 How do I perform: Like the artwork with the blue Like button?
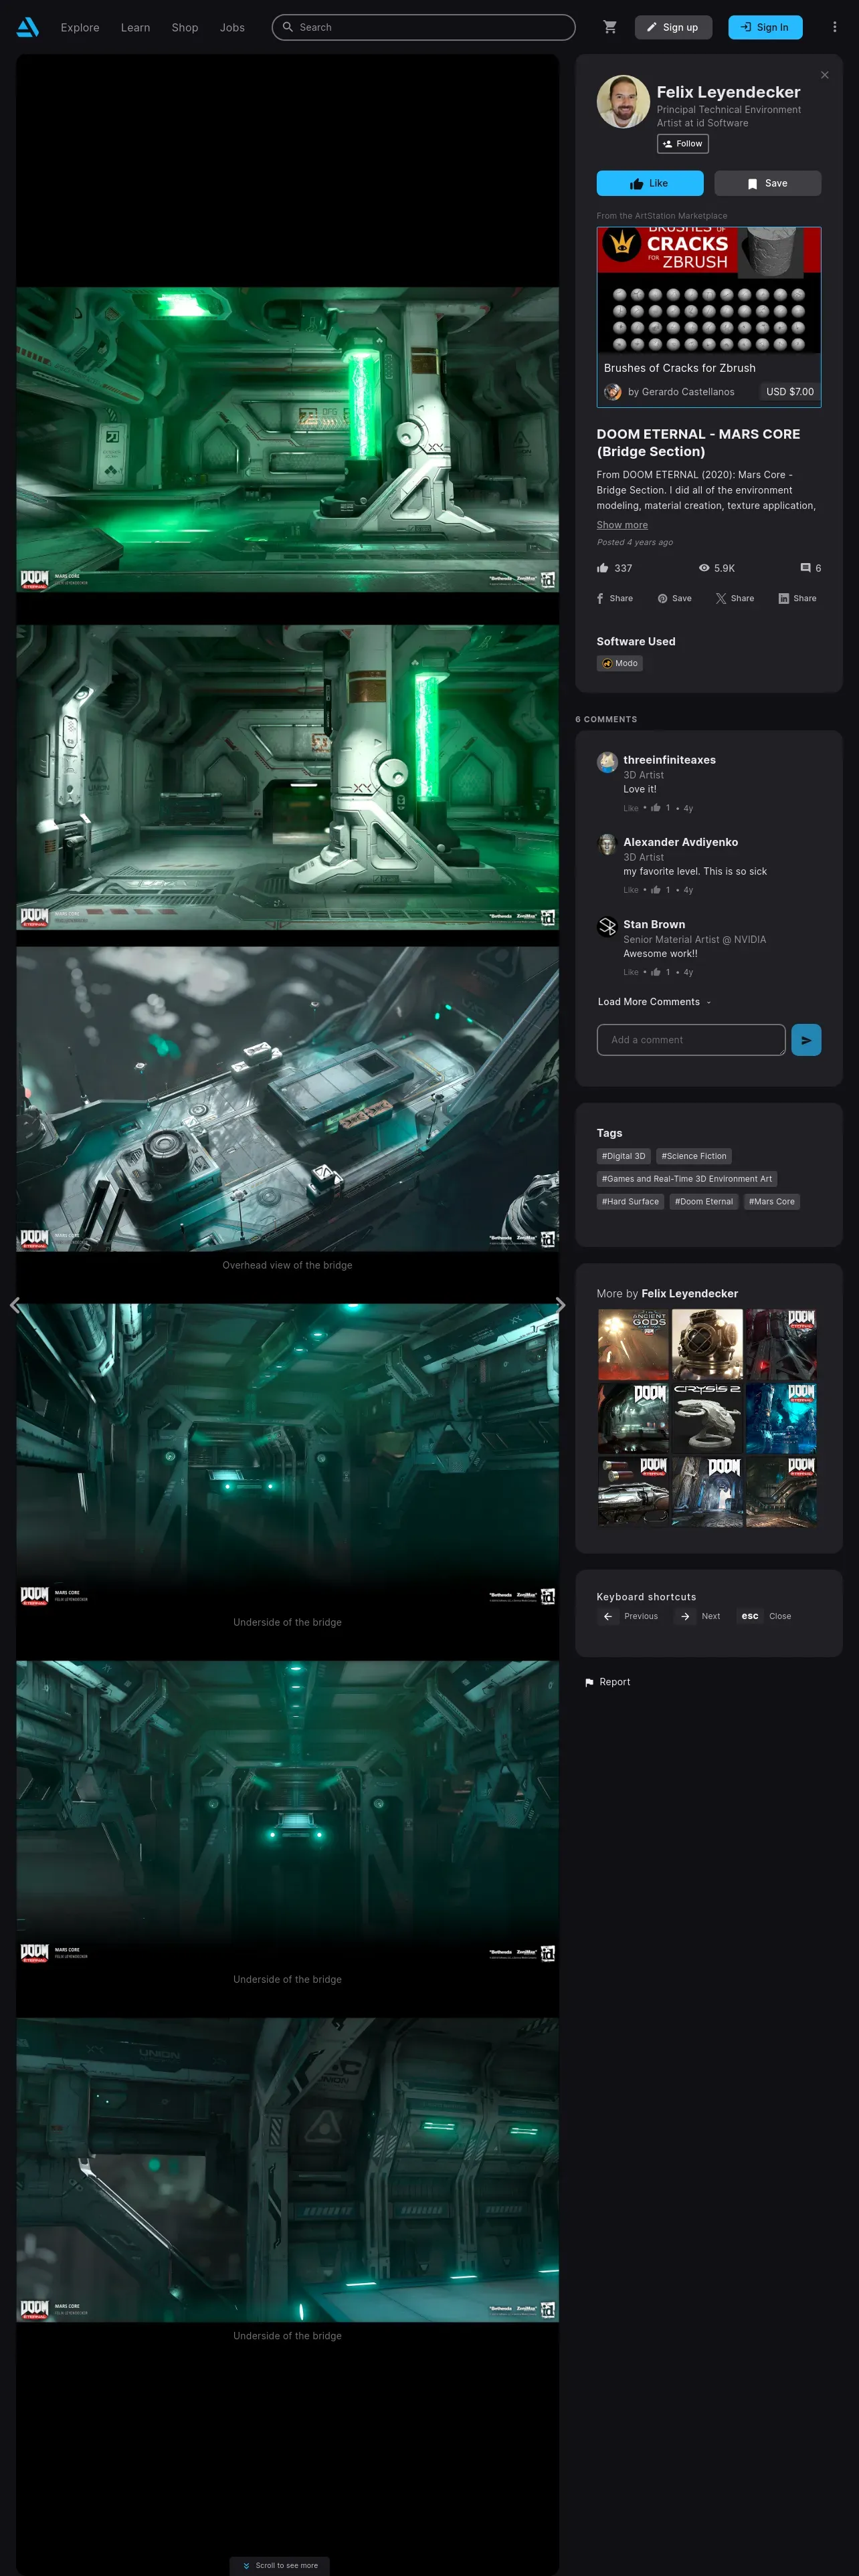pyautogui.click(x=650, y=183)
